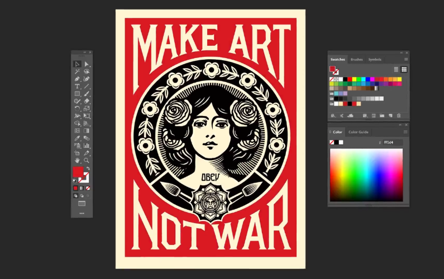Activate the Type tool

[x=77, y=86]
